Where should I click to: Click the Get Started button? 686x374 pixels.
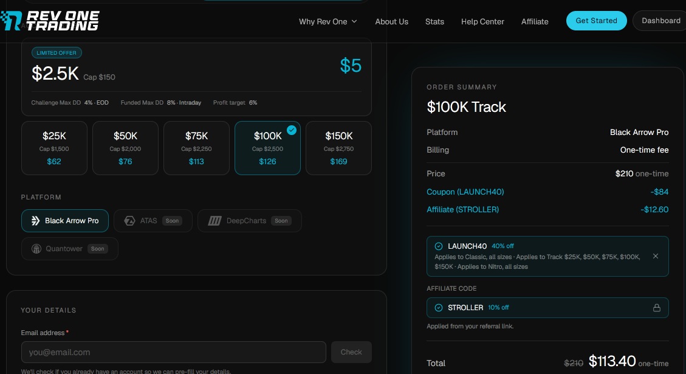[x=596, y=21]
